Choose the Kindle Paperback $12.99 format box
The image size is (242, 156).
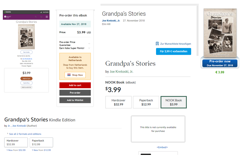[41, 142]
